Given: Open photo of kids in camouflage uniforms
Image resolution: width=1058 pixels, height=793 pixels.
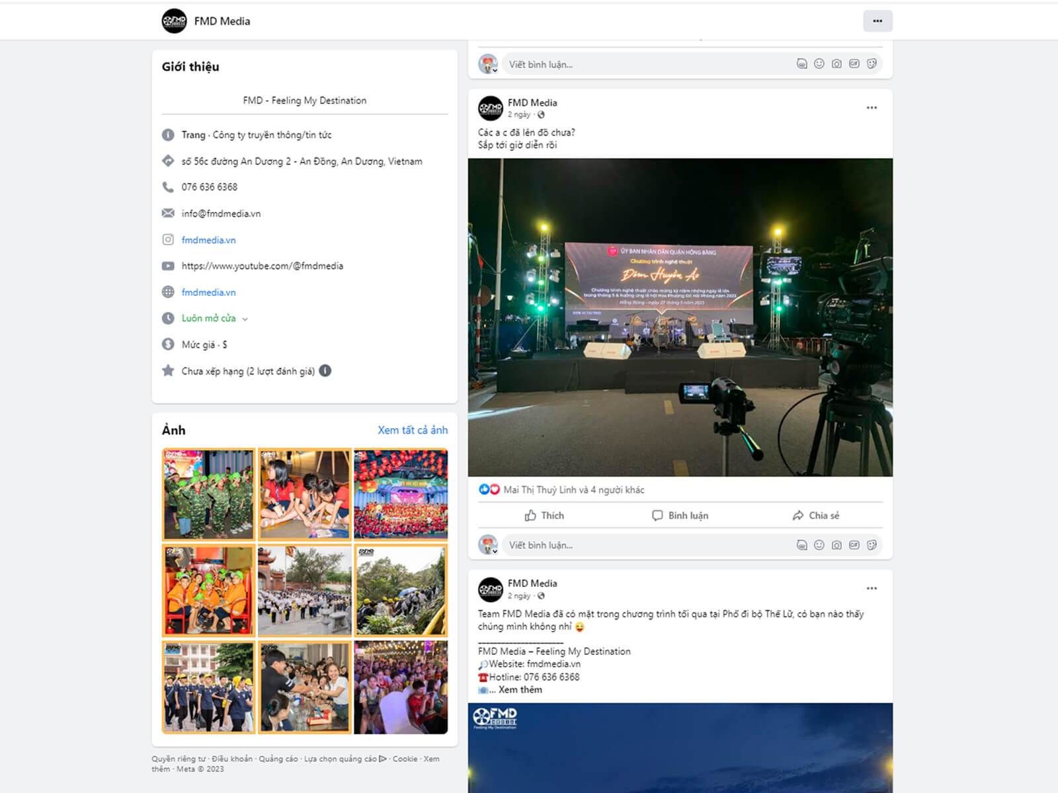Looking at the screenshot, I should coord(208,494).
